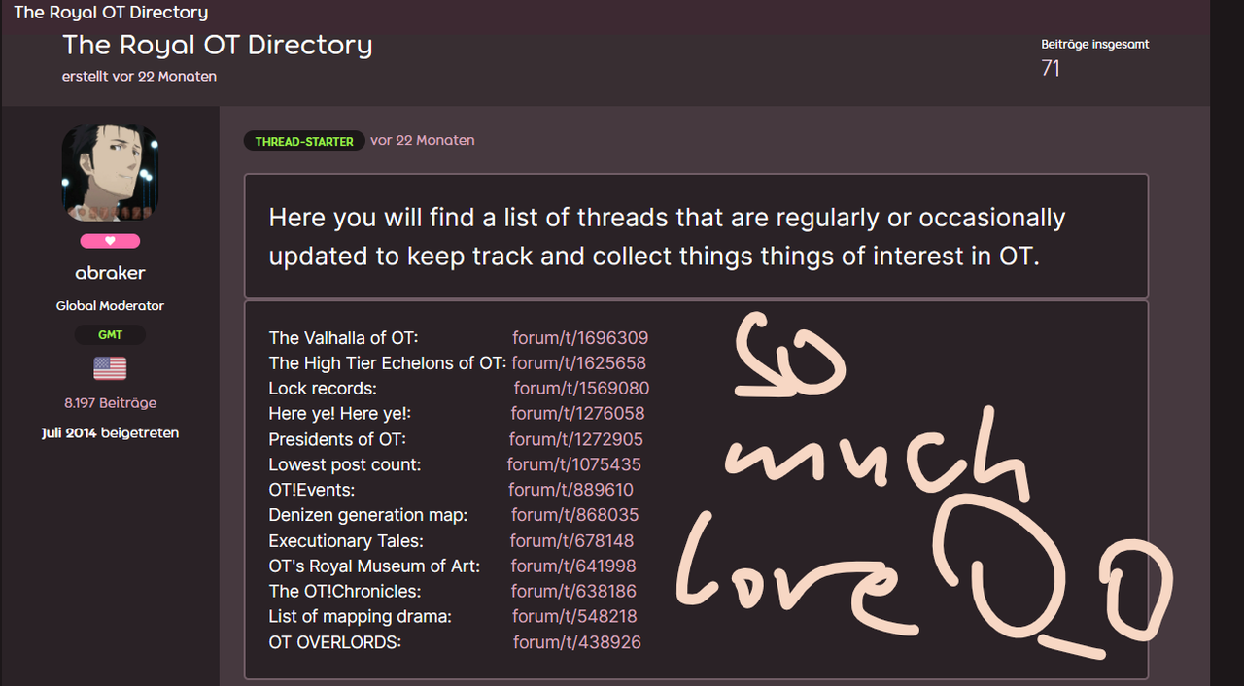This screenshot has width=1244, height=686.
Task: Open High Tier Echelons link forum/t/1625658
Action: click(578, 363)
